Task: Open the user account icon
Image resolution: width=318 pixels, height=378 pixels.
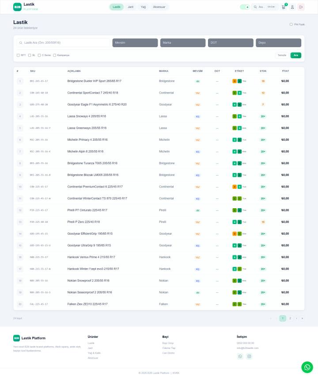Action: (x=292, y=7)
